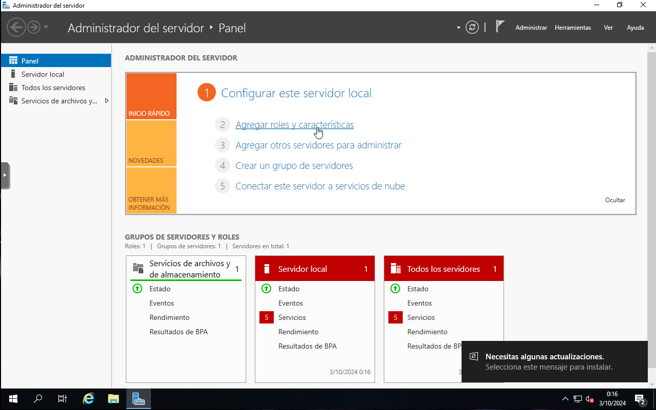Click Agregar otros servidores para administrar
The image size is (656, 410).
318,145
